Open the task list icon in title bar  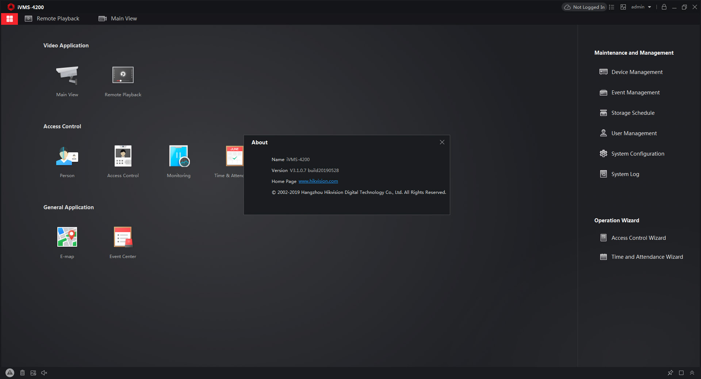click(x=612, y=7)
